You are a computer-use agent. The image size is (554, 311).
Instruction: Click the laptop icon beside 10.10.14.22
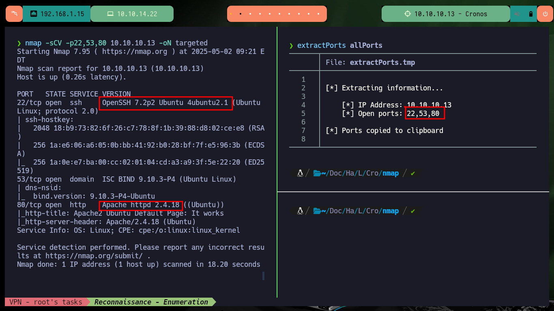pos(110,14)
